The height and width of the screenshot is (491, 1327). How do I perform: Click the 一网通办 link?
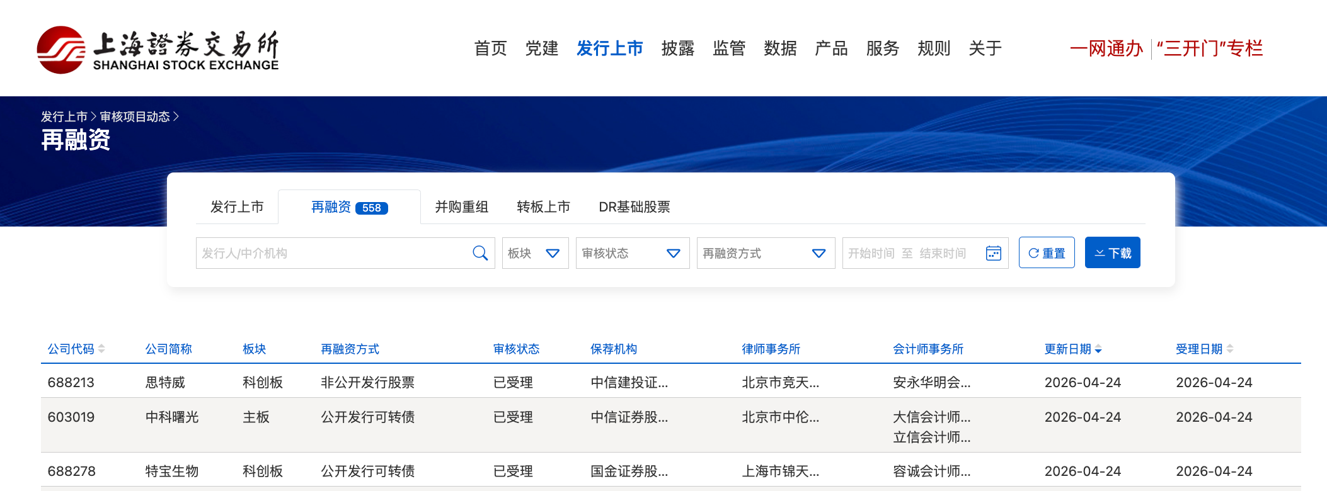pos(1106,48)
